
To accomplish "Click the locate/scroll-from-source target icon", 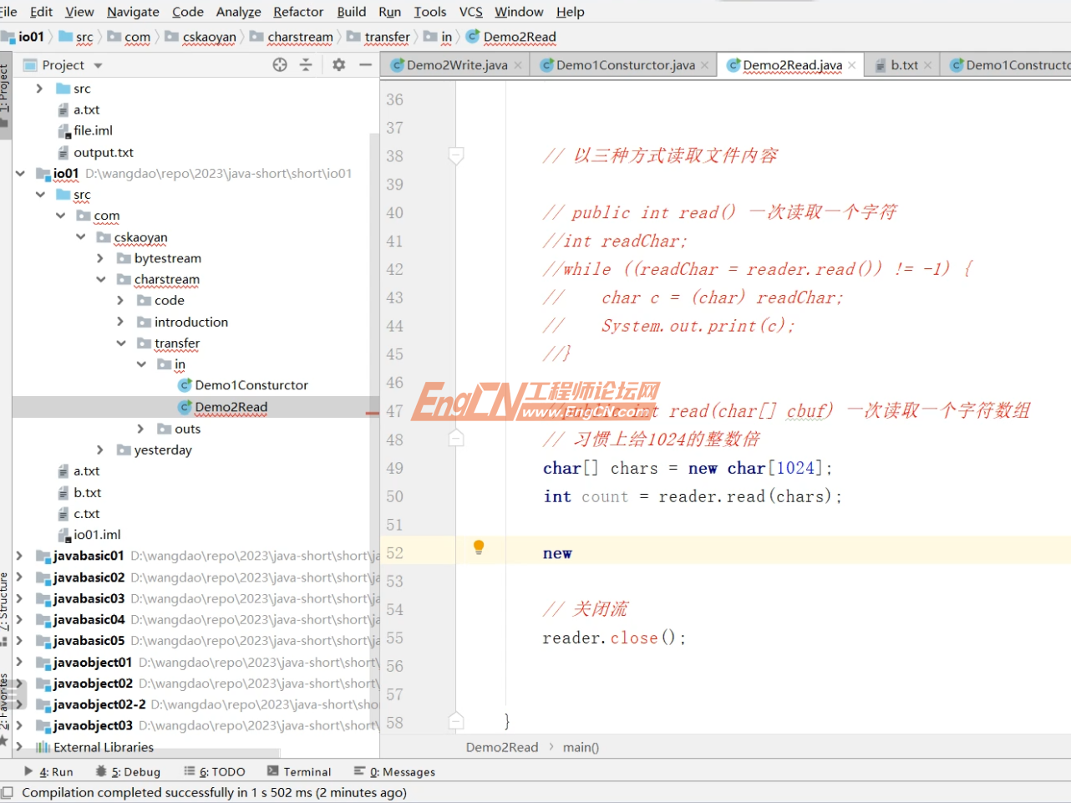I will pos(280,65).
